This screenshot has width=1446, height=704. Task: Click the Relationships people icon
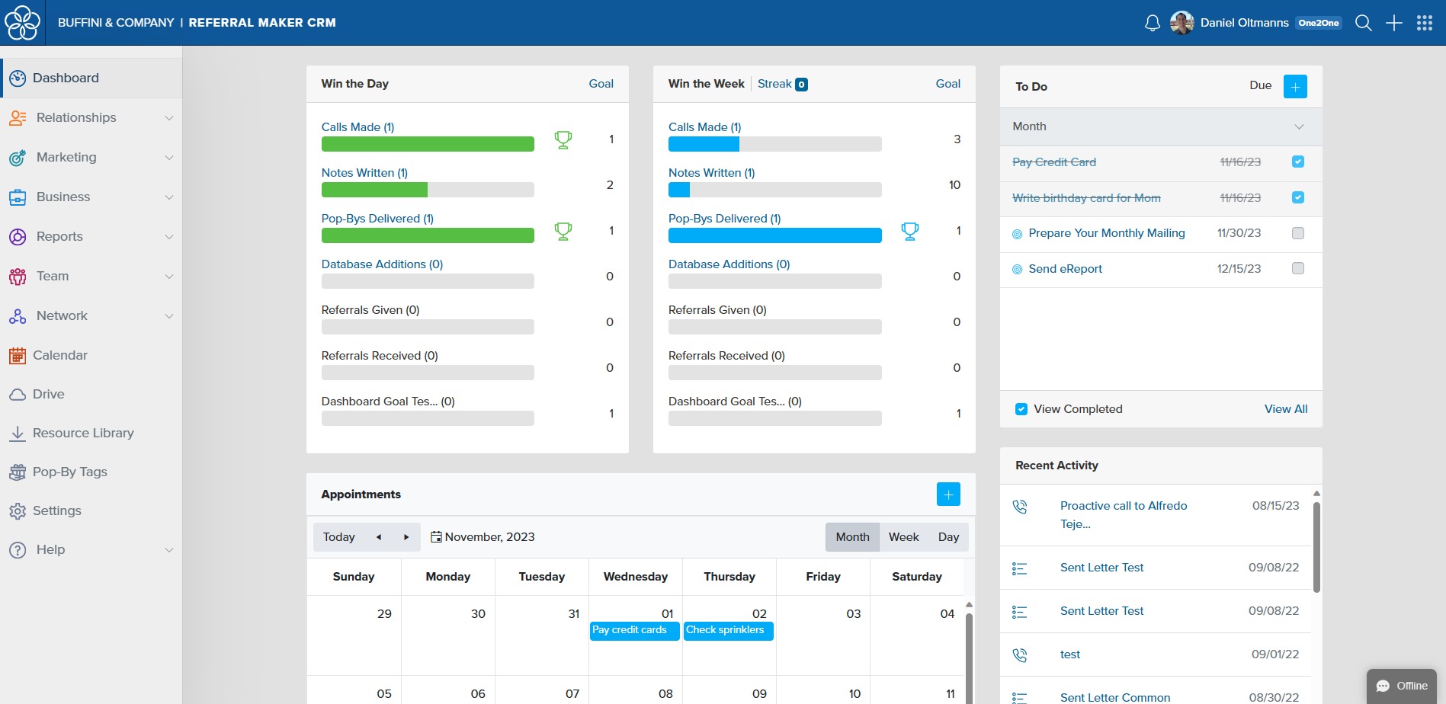18,117
